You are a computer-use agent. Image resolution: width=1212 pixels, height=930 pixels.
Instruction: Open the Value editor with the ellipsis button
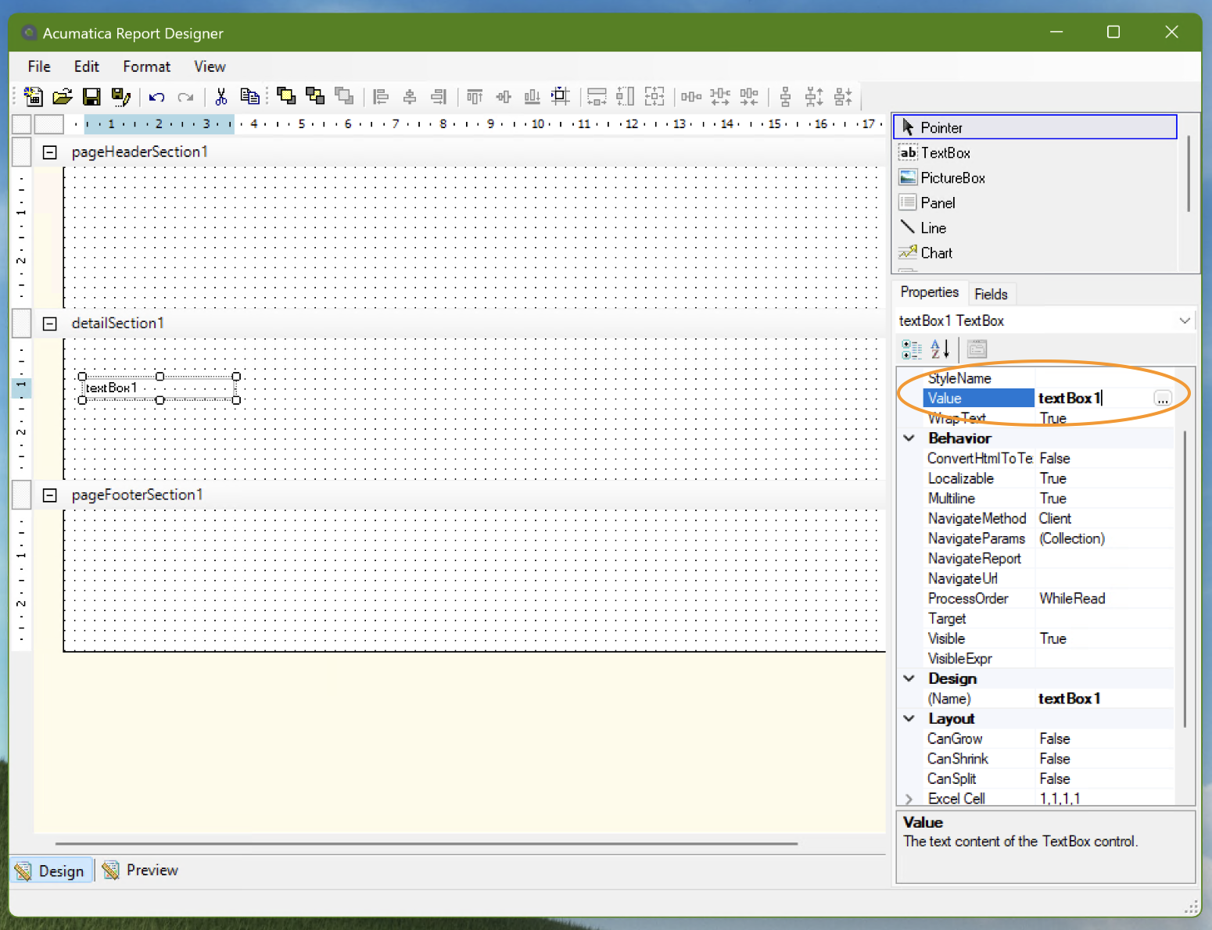(1163, 398)
